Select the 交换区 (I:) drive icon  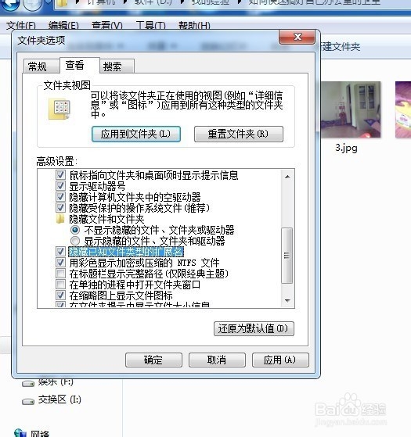tap(28, 401)
